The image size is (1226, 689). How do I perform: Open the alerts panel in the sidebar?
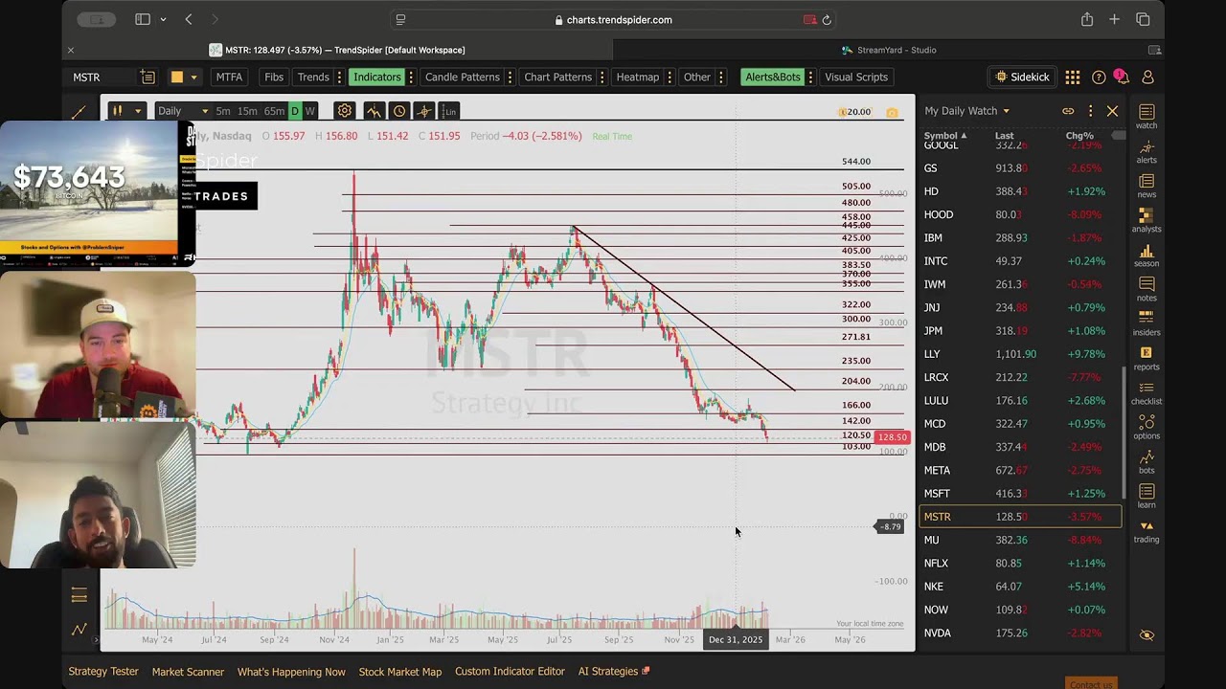[x=1147, y=151]
